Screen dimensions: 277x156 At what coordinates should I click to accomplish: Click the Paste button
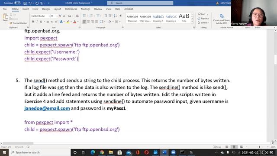click(5, 18)
